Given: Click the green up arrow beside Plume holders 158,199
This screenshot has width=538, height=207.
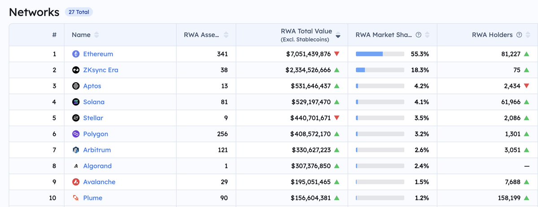Looking at the screenshot, I should pyautogui.click(x=526, y=198).
